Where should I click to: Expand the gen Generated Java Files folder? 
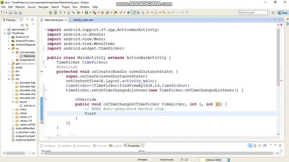pos(9,64)
